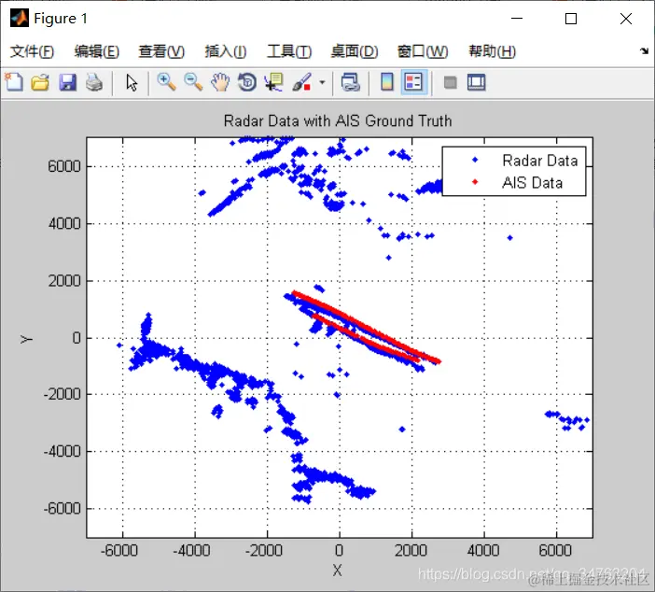Screen dimensions: 655x592
Task: Minimize the Figure 1 window
Action: (517, 19)
